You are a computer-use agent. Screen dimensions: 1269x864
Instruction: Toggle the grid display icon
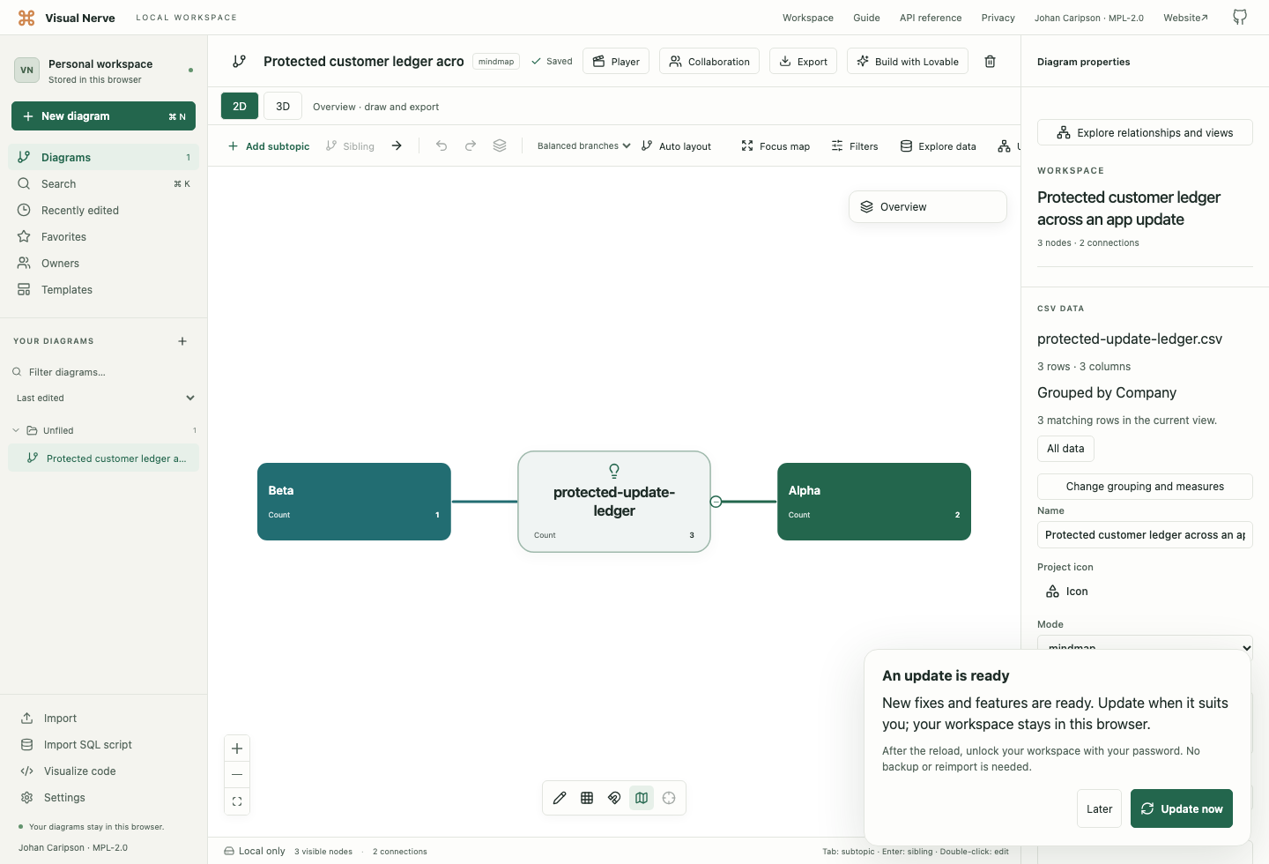[x=587, y=798]
